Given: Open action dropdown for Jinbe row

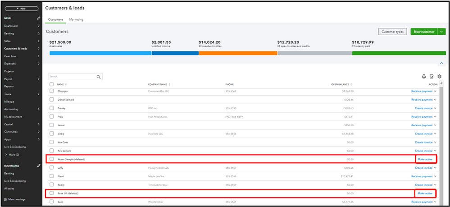Looking at the screenshot, I should (435, 133).
